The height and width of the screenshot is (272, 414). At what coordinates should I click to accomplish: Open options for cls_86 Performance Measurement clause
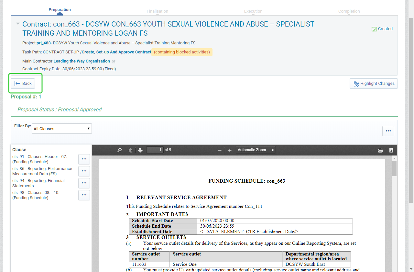point(84,171)
